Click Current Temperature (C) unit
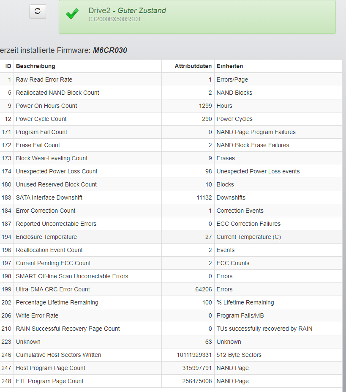 tap(248, 237)
